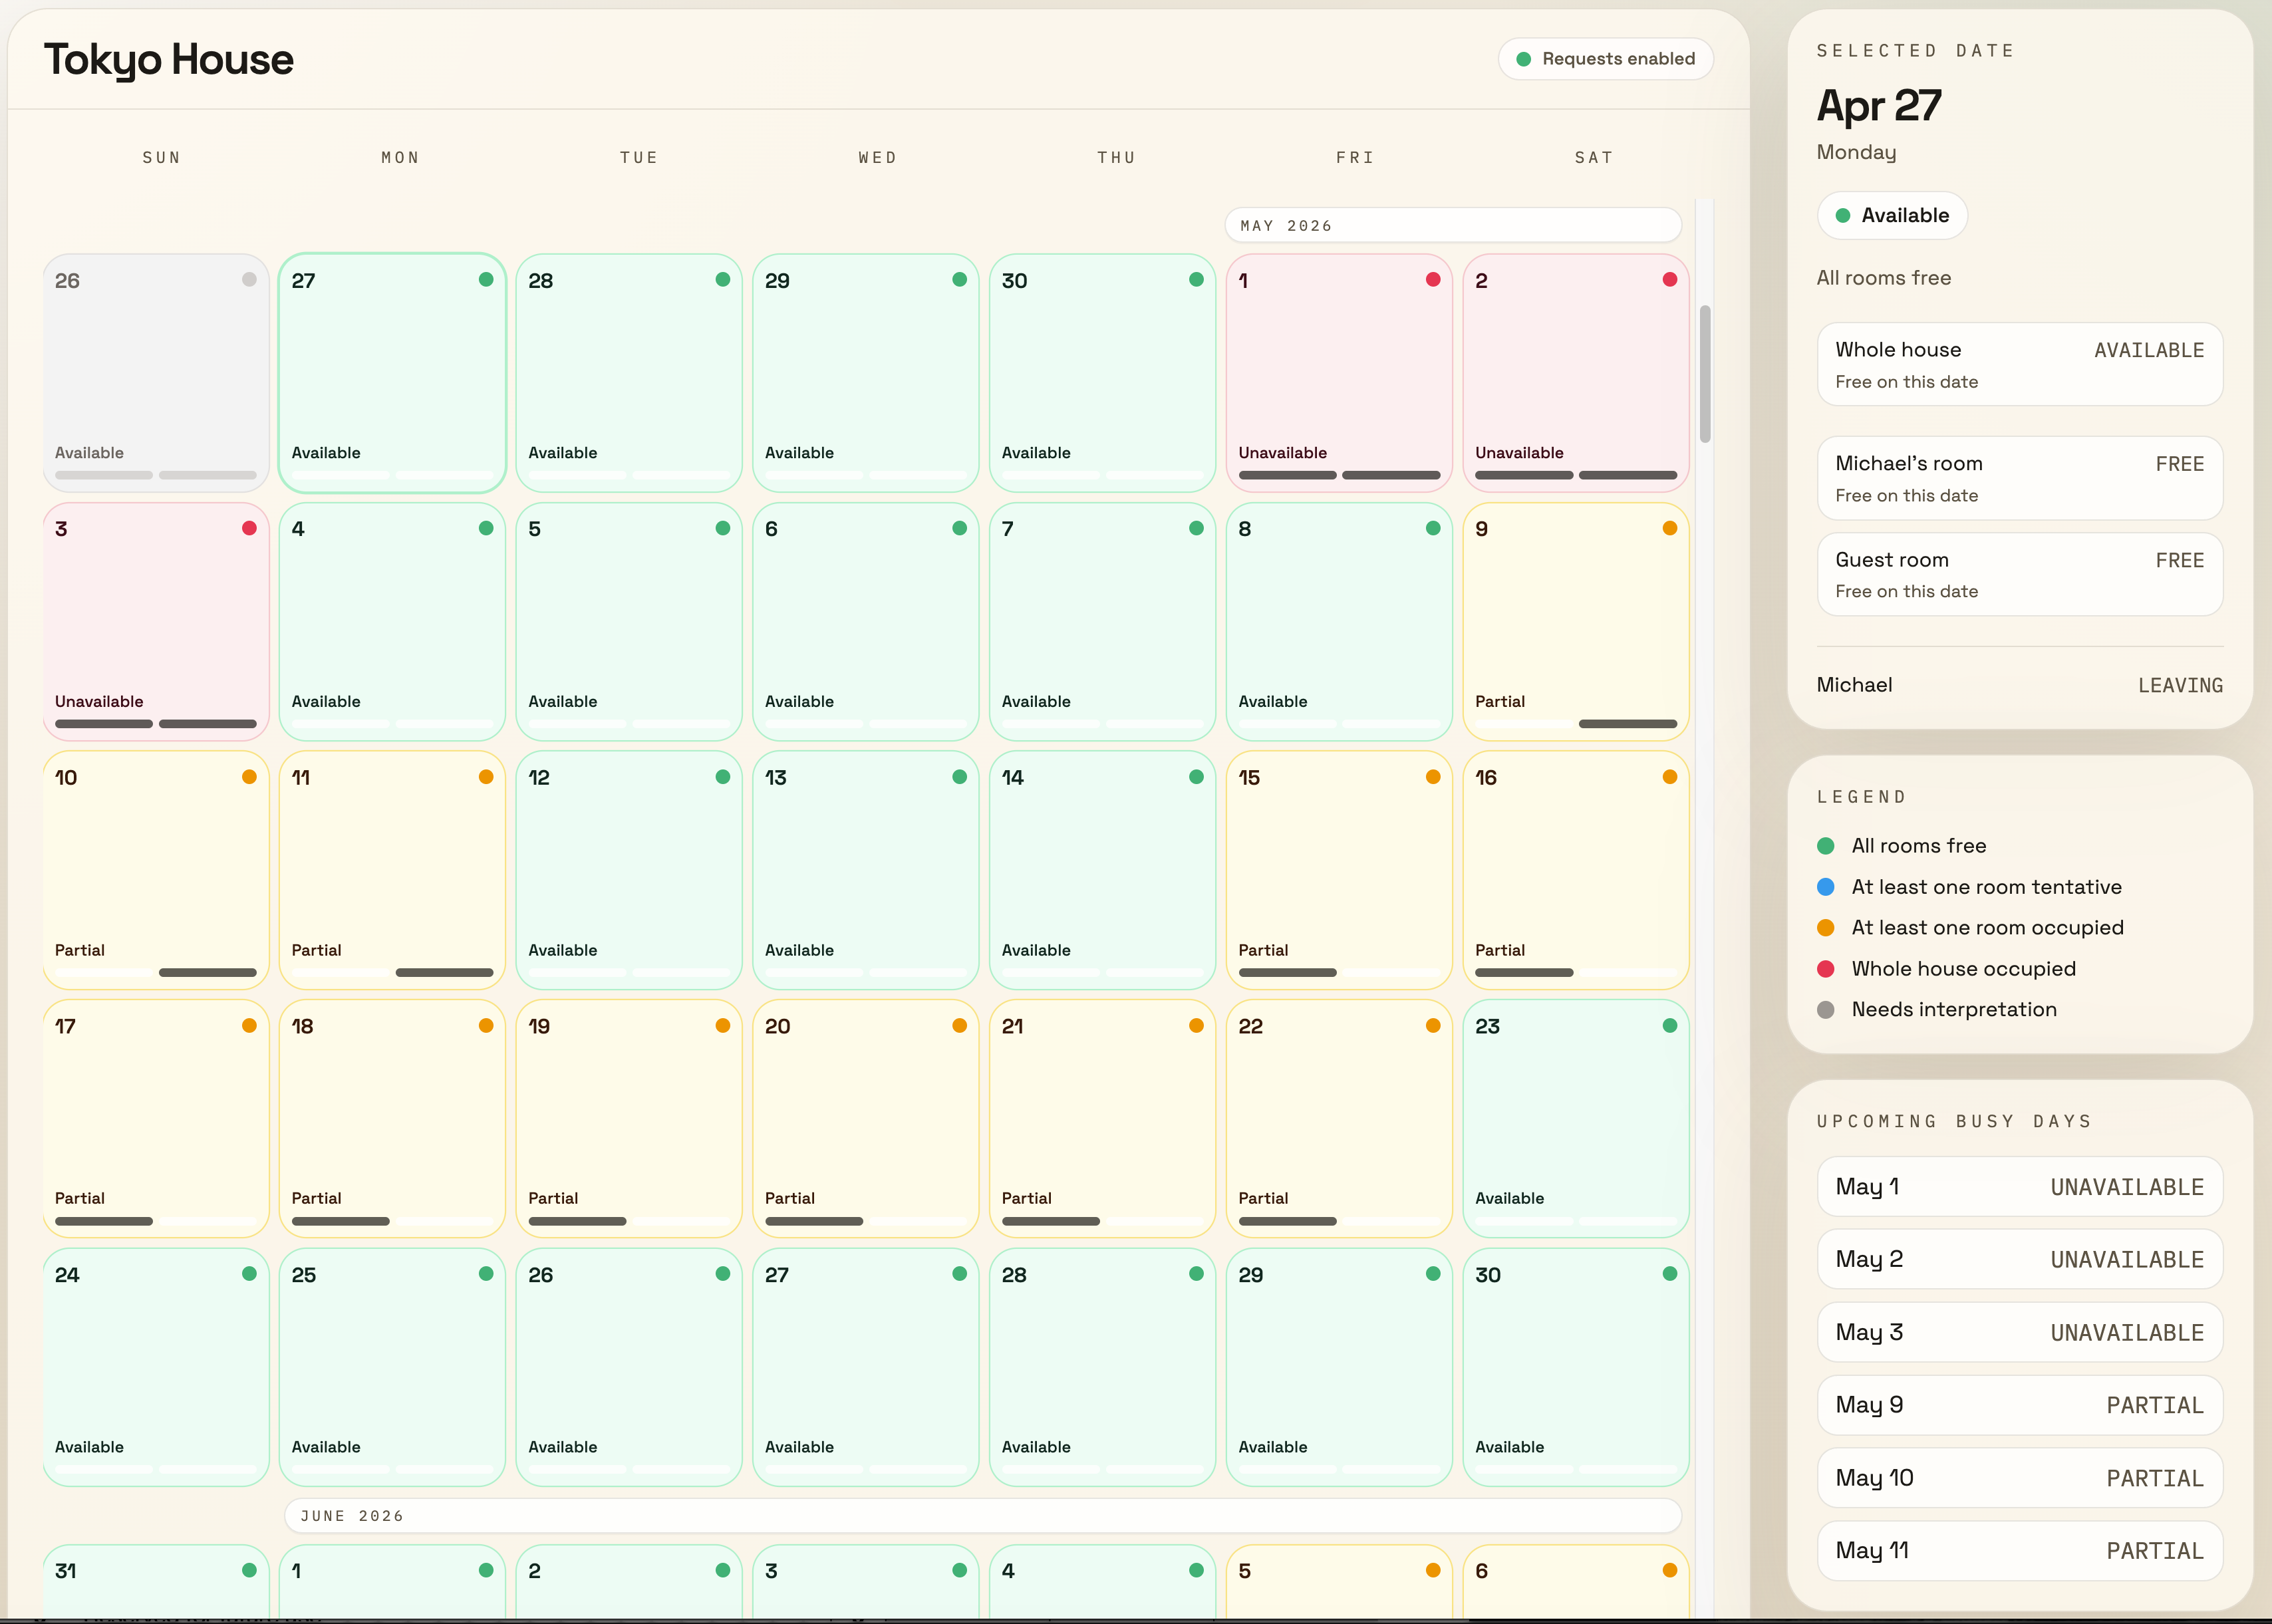Pick May 27 day cell

tap(866, 1367)
